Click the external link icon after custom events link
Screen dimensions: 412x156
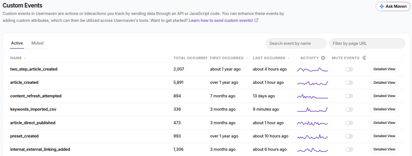click(256, 20)
